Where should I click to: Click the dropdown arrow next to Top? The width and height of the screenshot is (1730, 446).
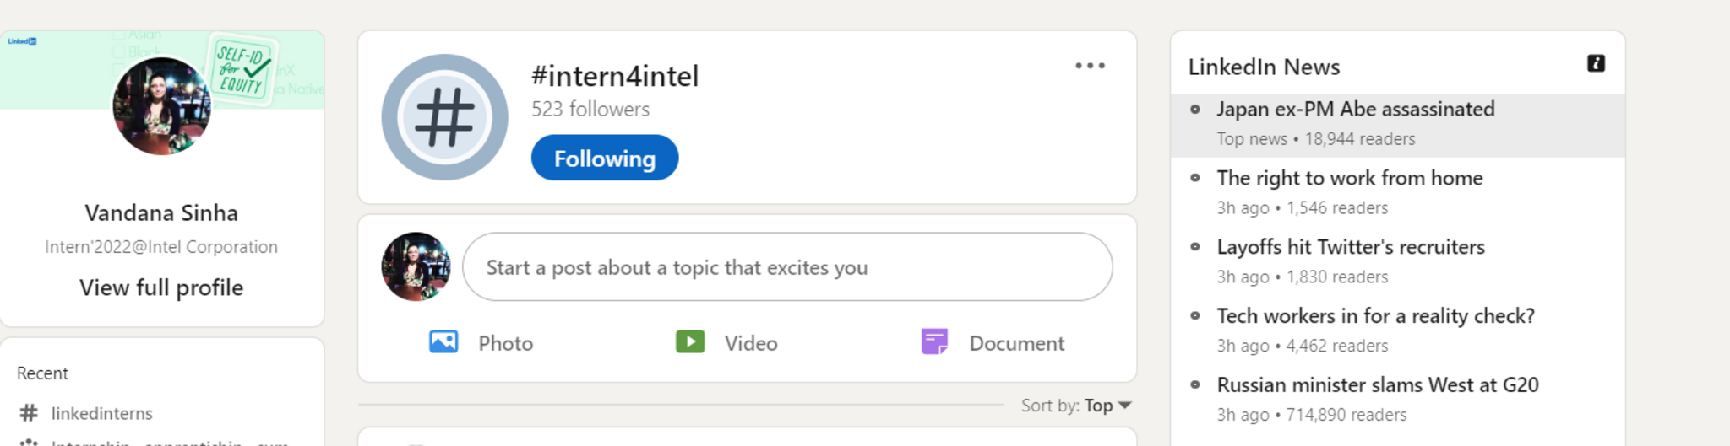[x=1125, y=406]
